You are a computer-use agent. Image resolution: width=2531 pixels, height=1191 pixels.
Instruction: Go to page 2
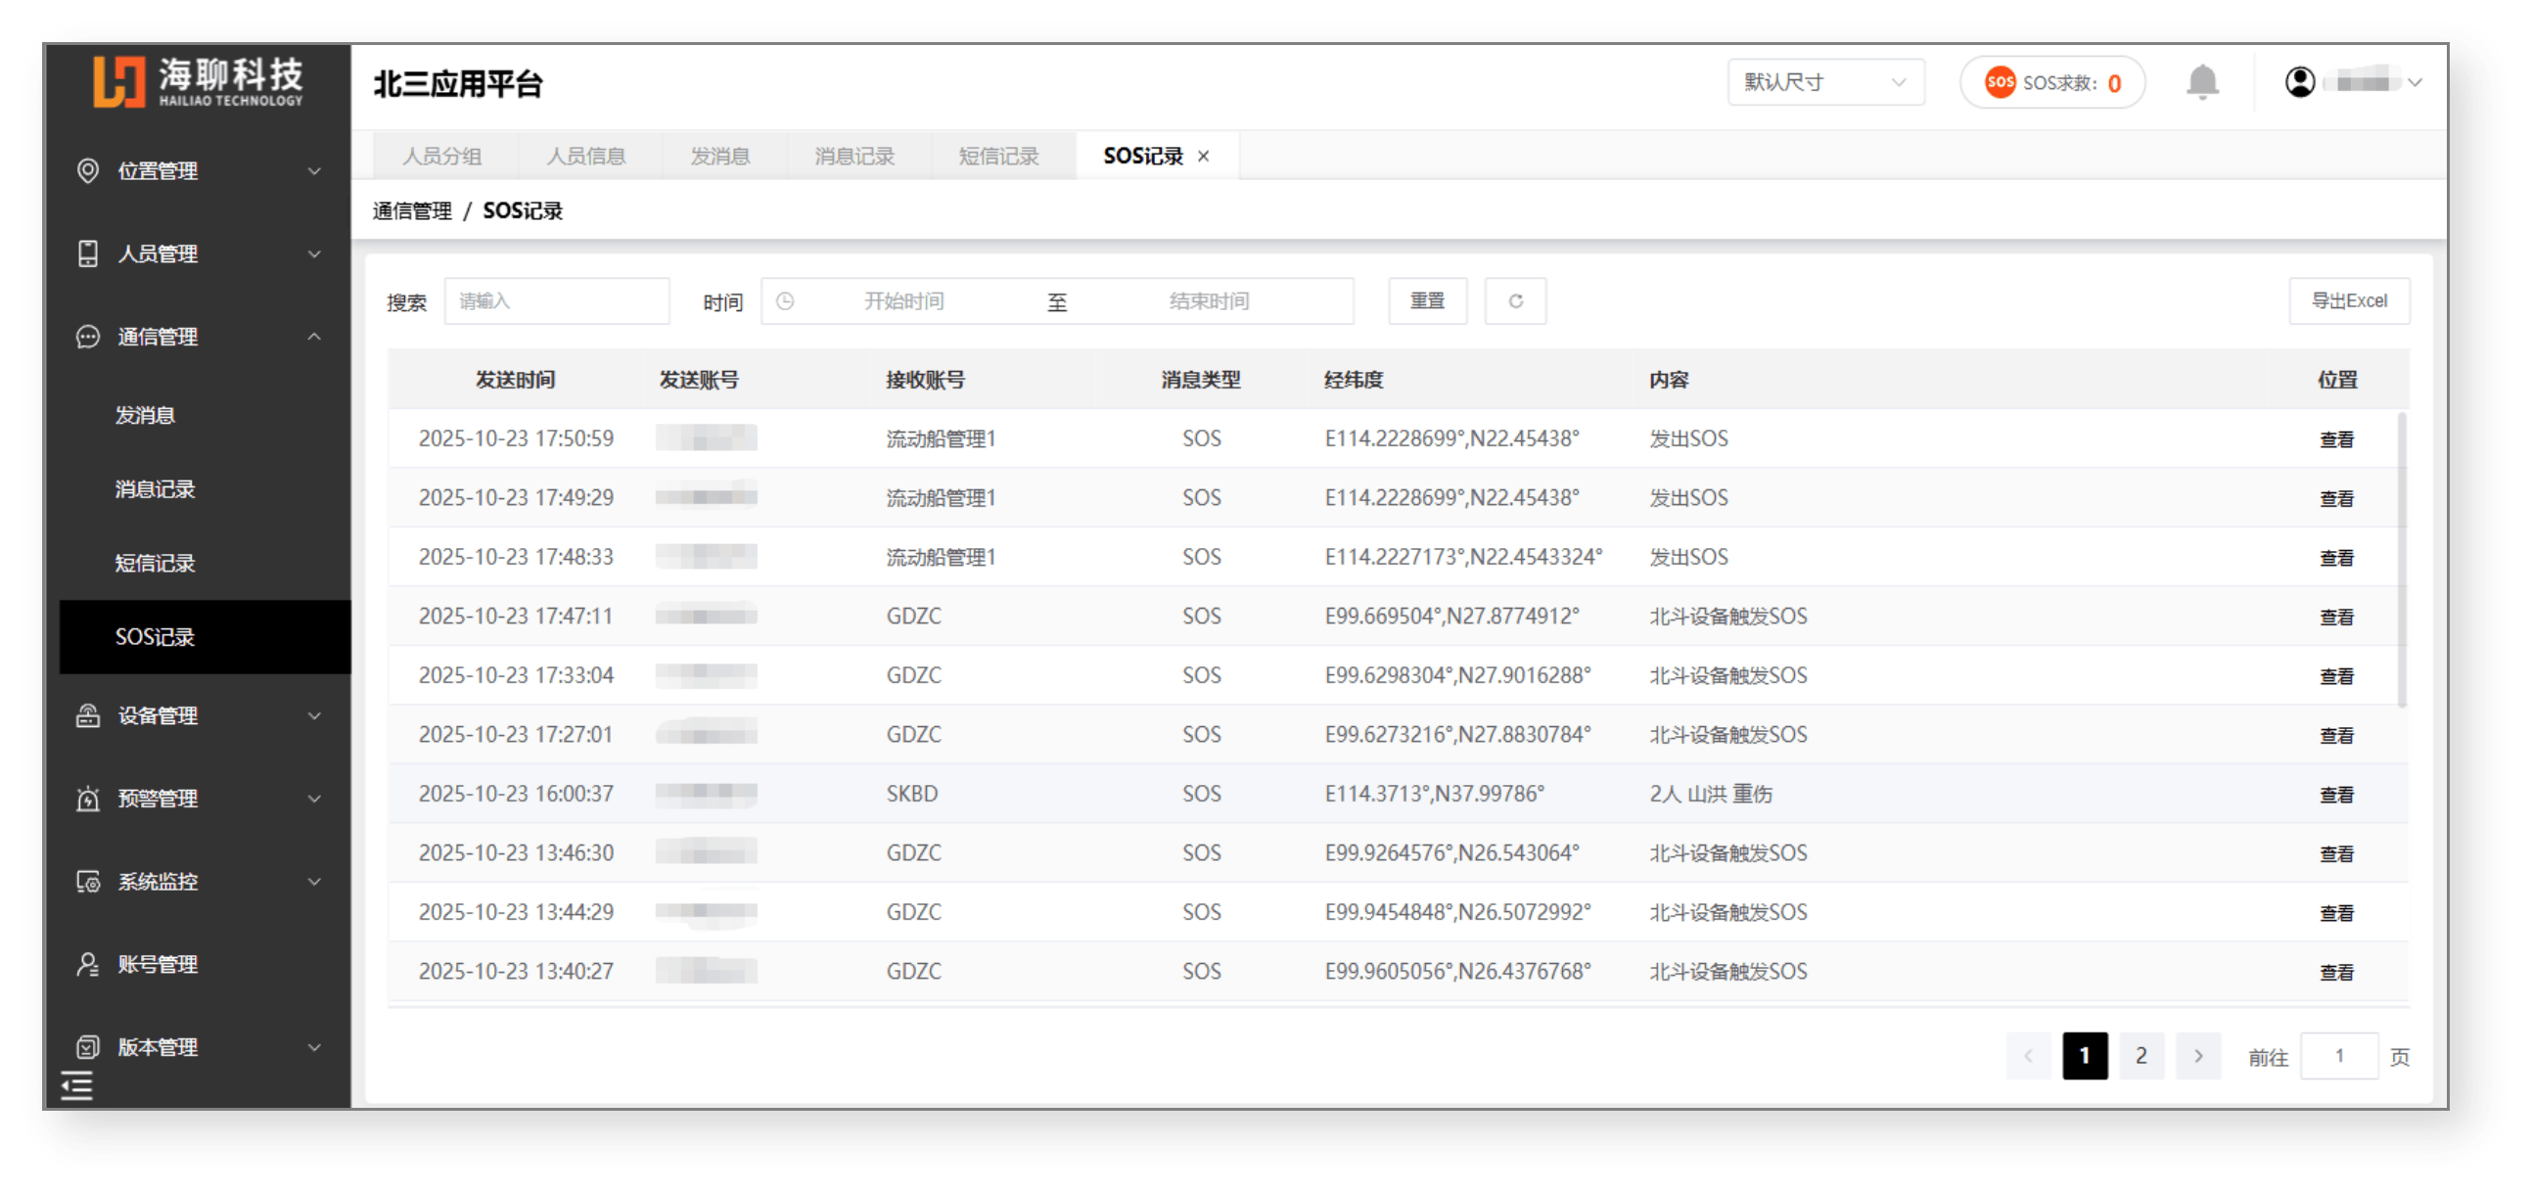click(x=2140, y=1056)
